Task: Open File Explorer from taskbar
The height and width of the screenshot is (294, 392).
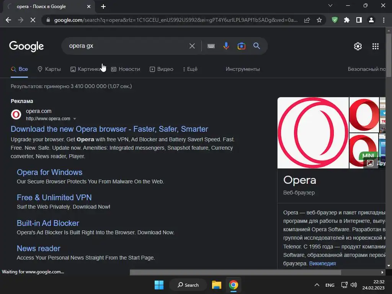Action: 217,285
